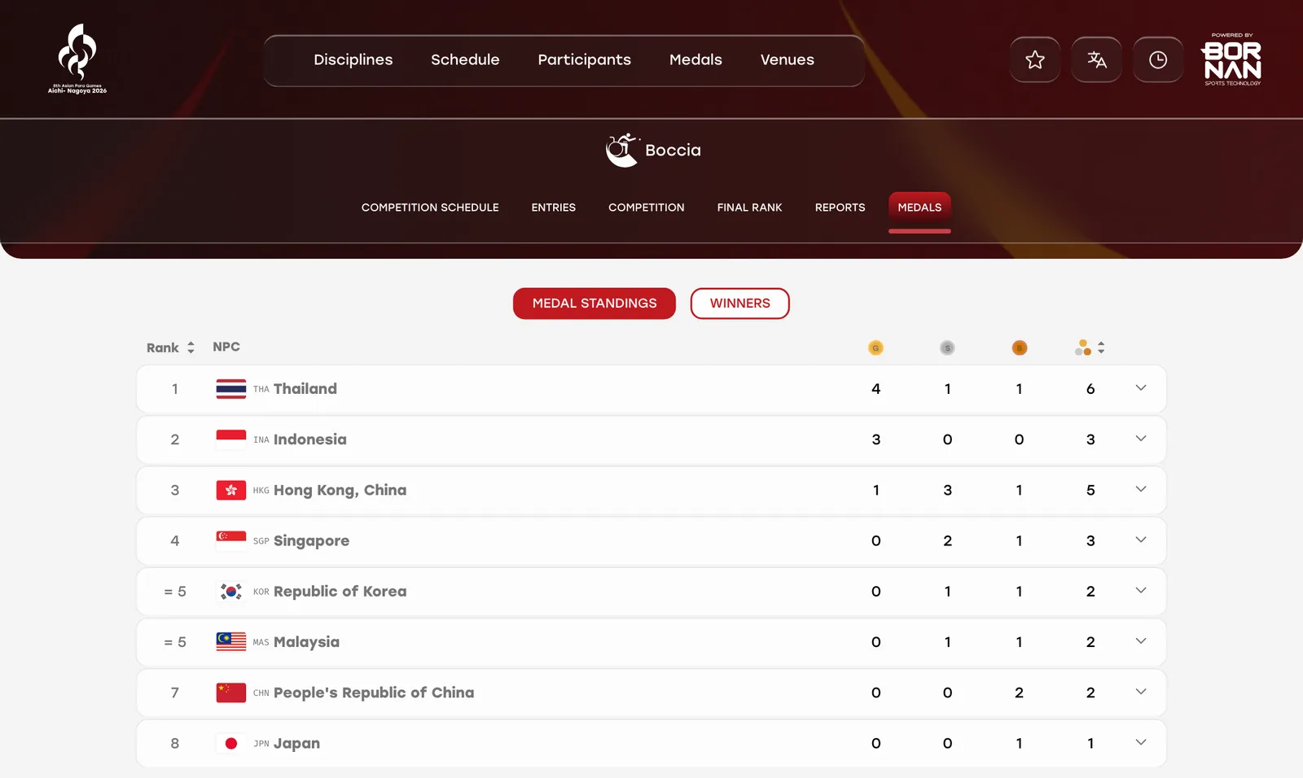Viewport: 1303px width, 778px height.
Task: Switch to the Final Rank tab
Action: 749,208
